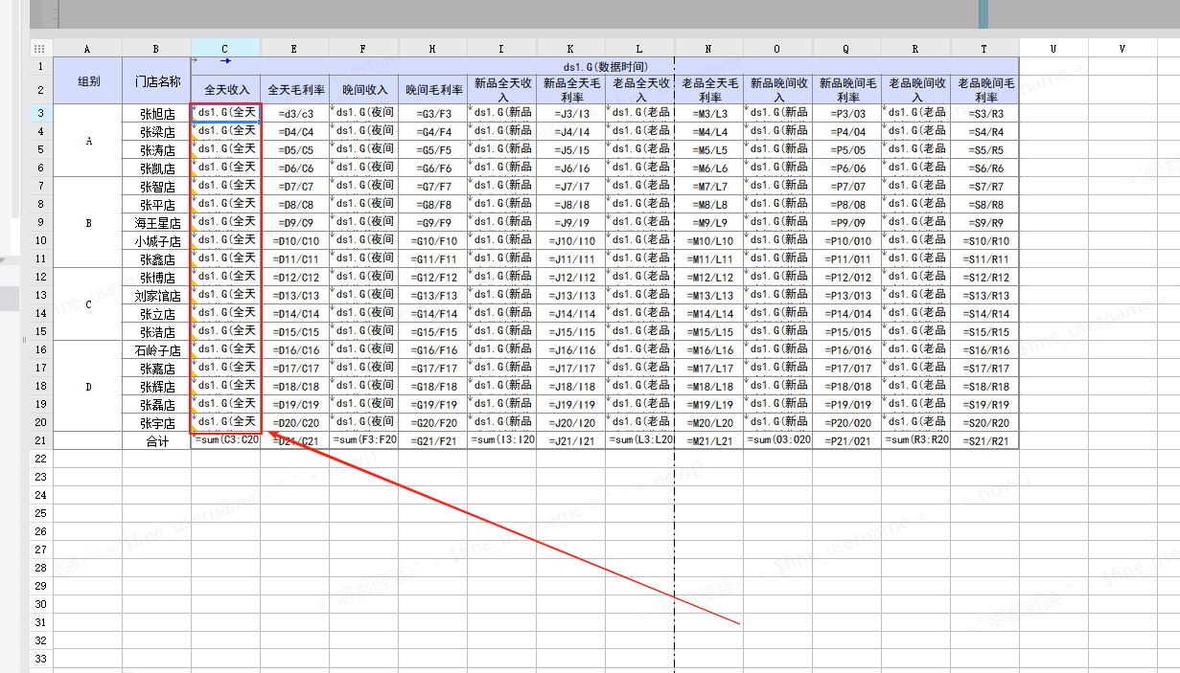The width and height of the screenshot is (1180, 673).
Task: Select row 3 header
Action: (41, 114)
